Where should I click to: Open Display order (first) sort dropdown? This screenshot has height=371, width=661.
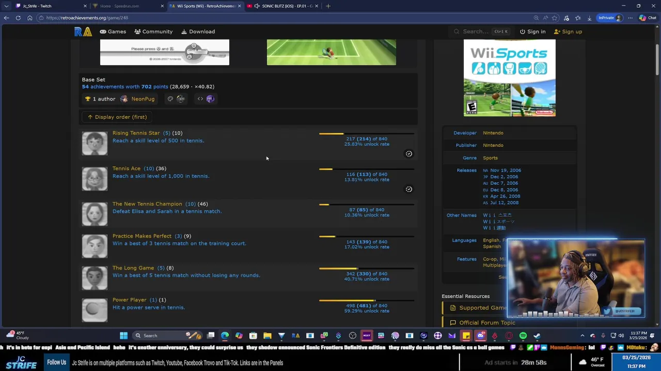click(x=117, y=117)
